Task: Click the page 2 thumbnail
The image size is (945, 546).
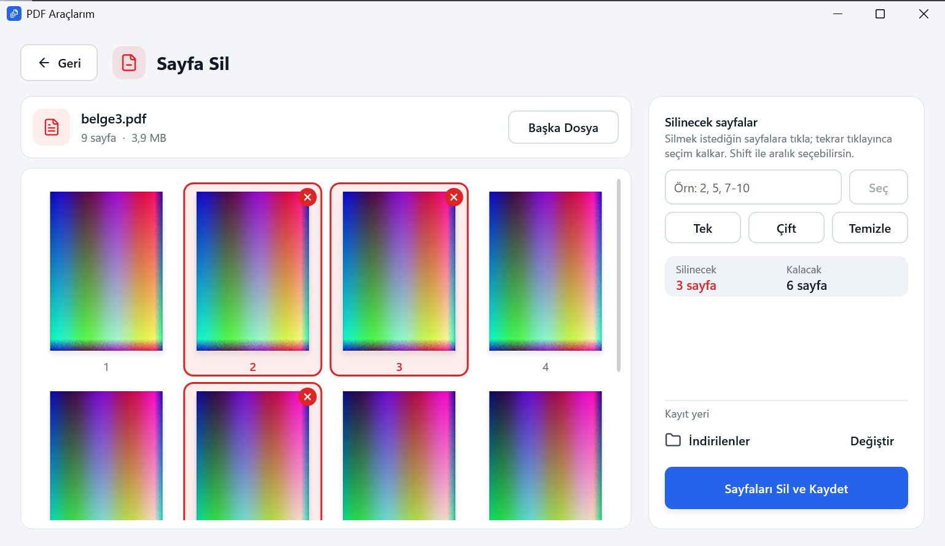Action: 253,271
